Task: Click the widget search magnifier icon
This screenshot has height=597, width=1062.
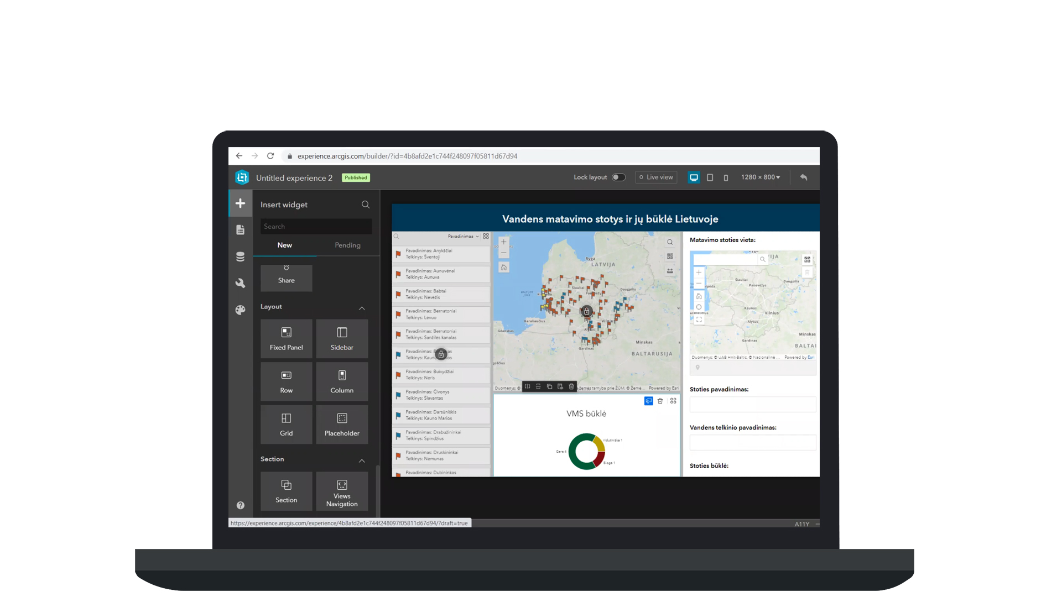Action: pyautogui.click(x=366, y=205)
